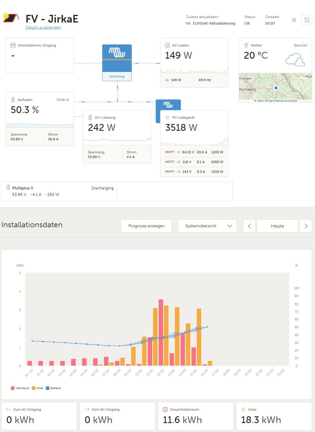Toggle Verbrauch series in chart legend

pyautogui.click(x=20, y=388)
